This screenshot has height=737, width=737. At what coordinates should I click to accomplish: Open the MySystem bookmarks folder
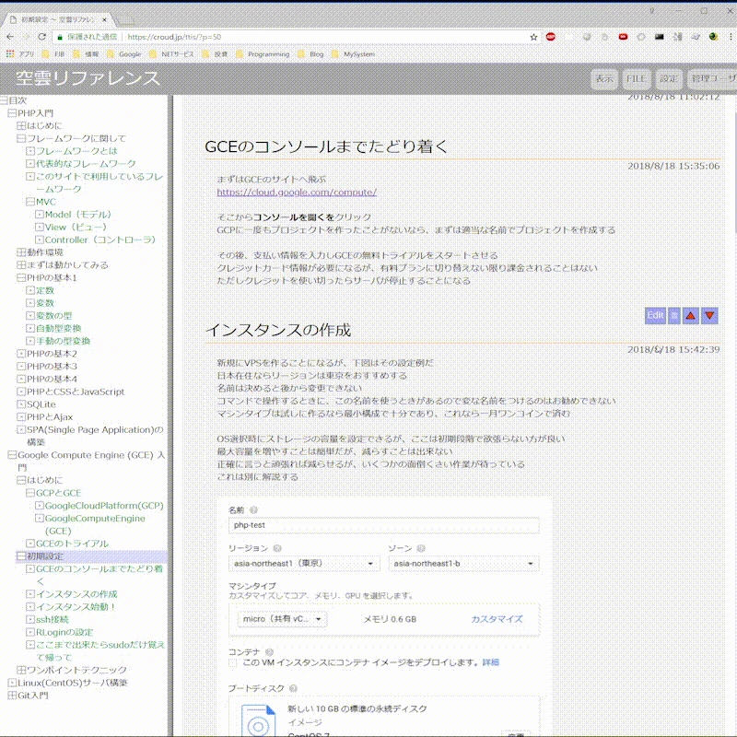354,54
